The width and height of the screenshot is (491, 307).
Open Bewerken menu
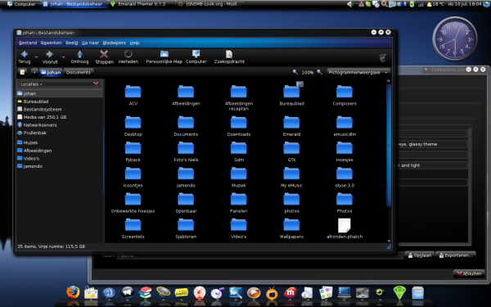51,43
